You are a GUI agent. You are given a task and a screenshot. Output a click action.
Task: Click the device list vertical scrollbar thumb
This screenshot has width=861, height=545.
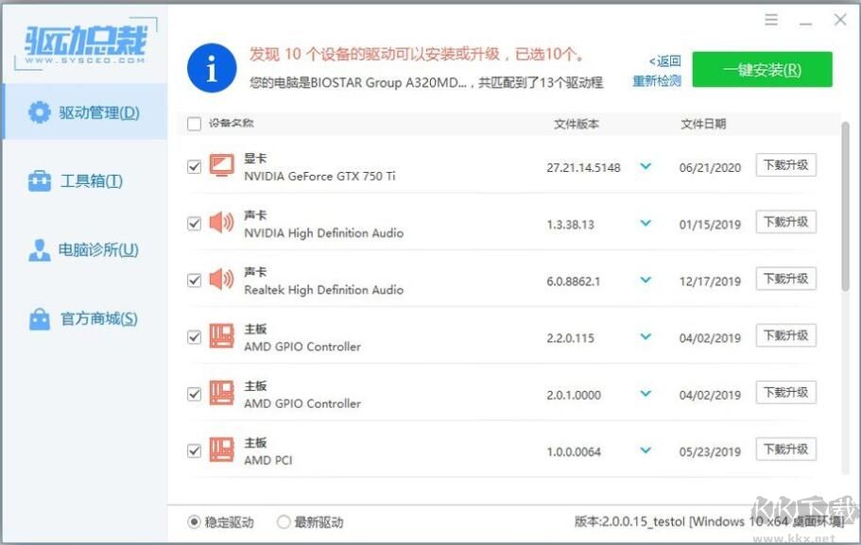coord(846,206)
